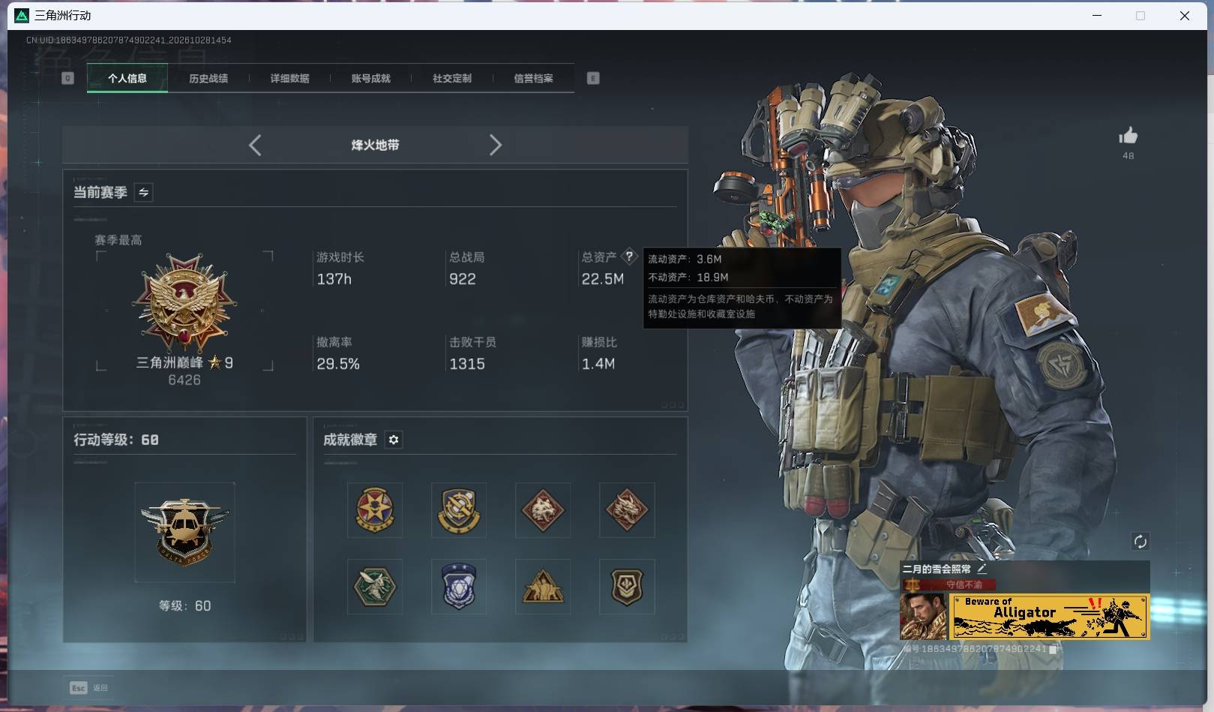
Task: Click the 总战局 922 value
Action: point(463,279)
